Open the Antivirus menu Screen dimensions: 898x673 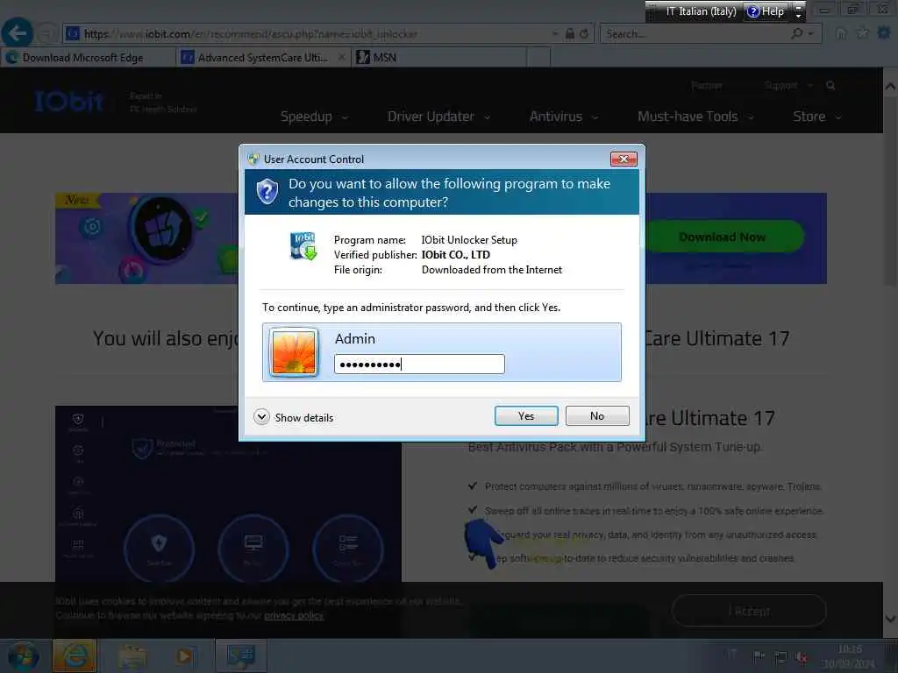tap(564, 117)
